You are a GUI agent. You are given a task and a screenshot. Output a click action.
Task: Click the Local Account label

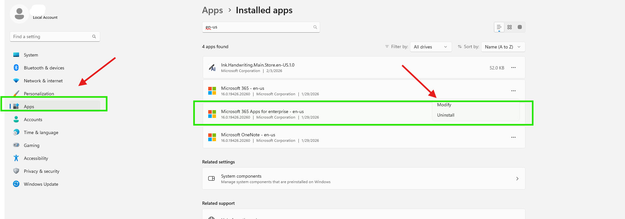coord(45,17)
